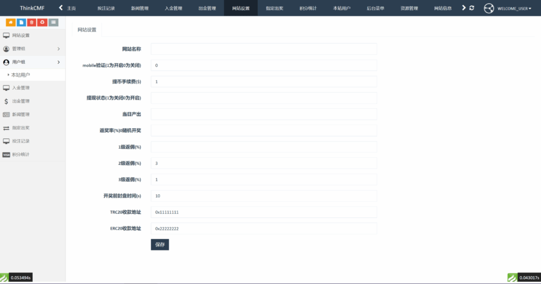Click the refresh icon in top bar
The height and width of the screenshot is (284, 541).
point(471,8)
